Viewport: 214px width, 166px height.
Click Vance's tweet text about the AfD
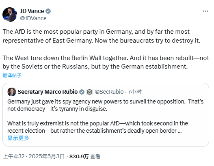[x=102, y=36]
